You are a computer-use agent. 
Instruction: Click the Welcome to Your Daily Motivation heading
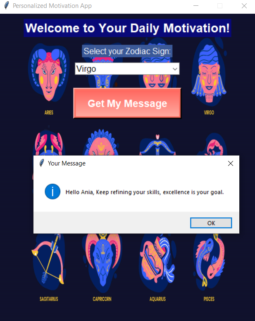pyautogui.click(x=127, y=28)
